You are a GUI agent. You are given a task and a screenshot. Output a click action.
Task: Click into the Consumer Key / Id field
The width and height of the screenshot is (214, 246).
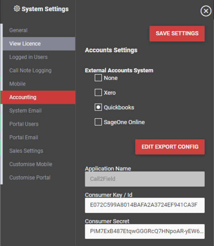click(x=145, y=205)
